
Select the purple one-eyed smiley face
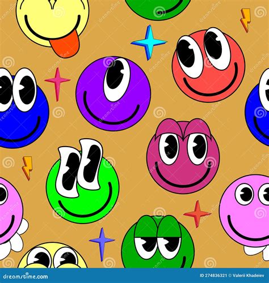(114, 94)
